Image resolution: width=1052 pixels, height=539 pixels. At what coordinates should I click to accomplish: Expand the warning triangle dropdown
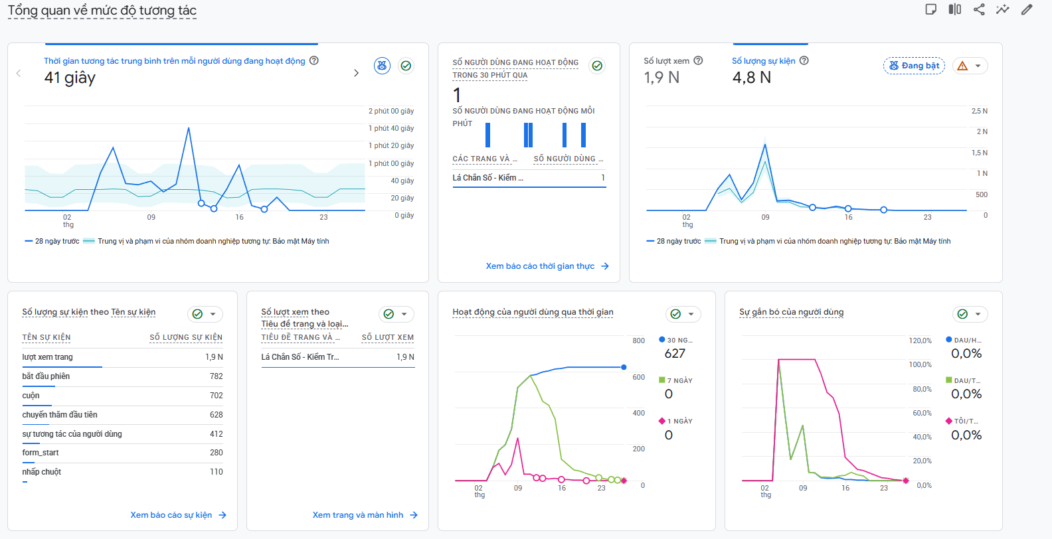click(970, 66)
